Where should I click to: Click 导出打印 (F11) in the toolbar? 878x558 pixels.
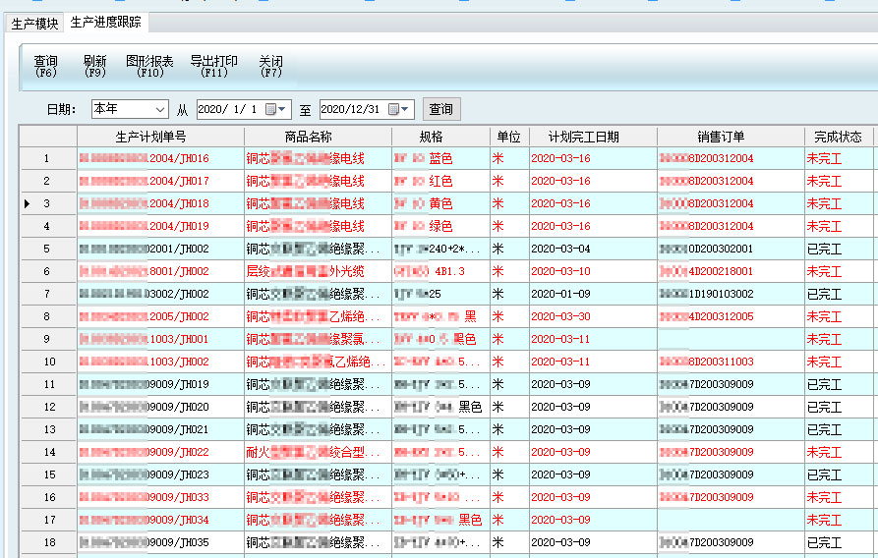(x=214, y=66)
